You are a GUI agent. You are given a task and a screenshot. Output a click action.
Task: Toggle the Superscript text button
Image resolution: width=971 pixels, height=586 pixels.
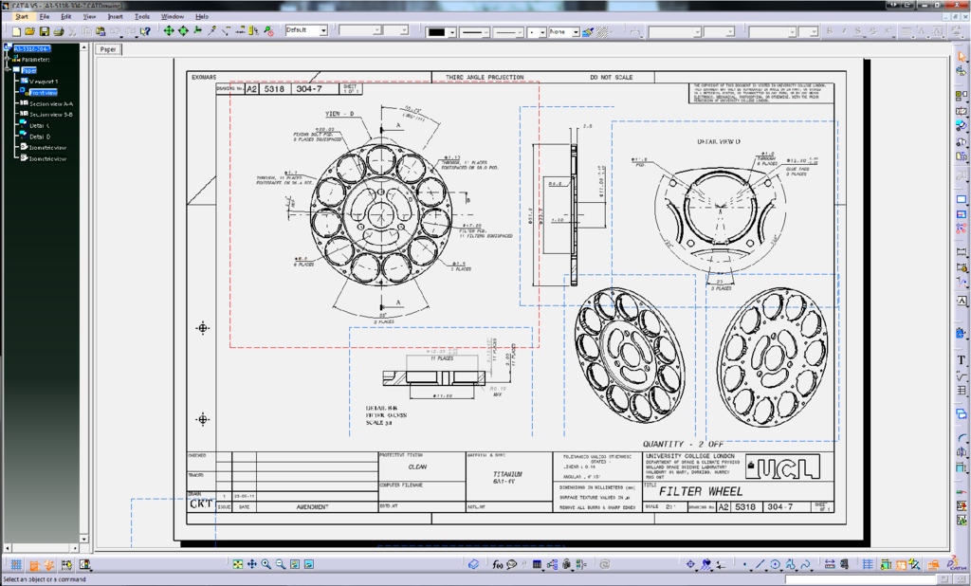point(888,31)
